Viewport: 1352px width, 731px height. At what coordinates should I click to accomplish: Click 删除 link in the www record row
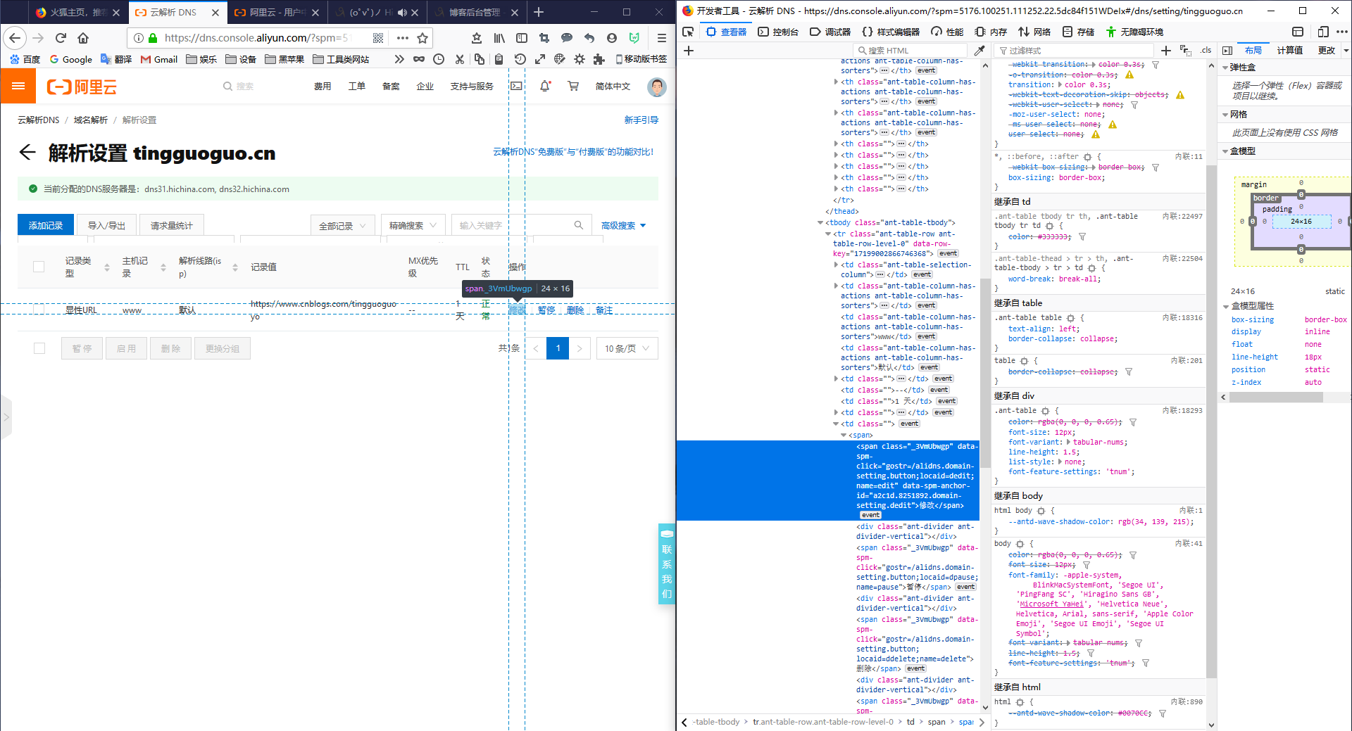[575, 310]
